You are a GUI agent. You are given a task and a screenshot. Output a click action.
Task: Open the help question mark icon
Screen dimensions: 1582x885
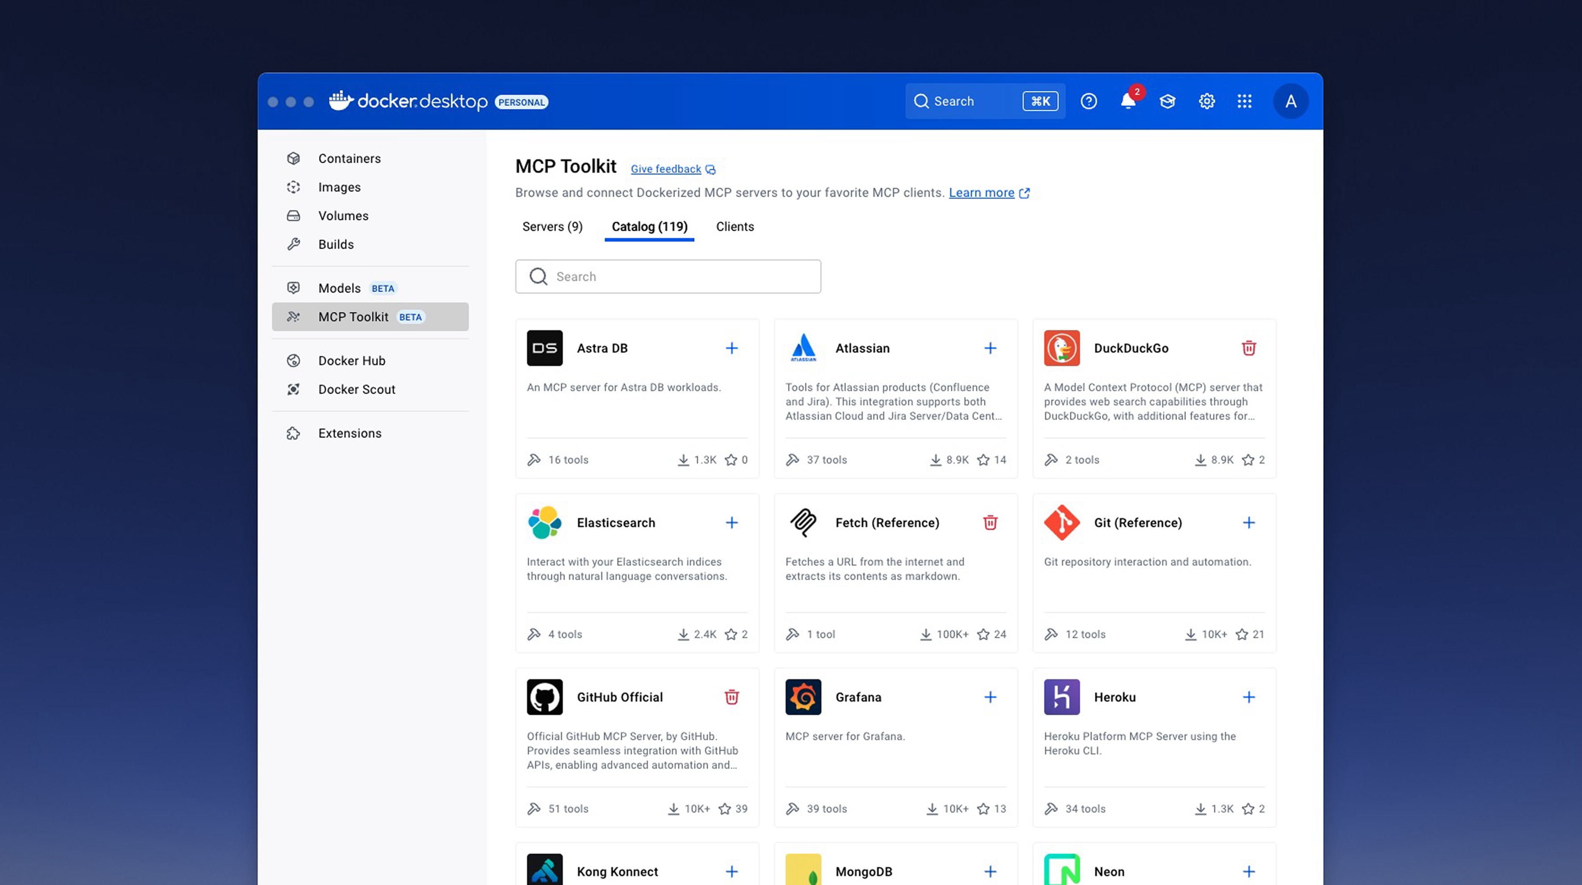(x=1088, y=101)
